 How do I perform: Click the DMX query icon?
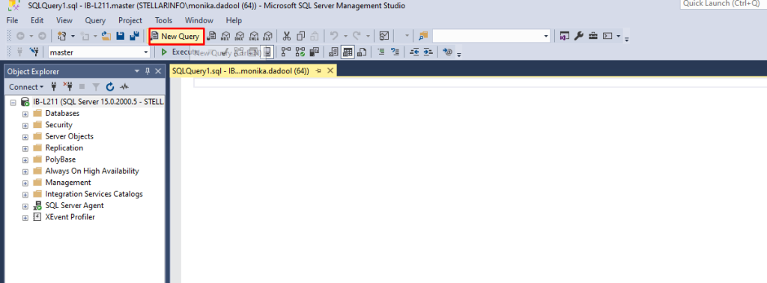point(240,36)
